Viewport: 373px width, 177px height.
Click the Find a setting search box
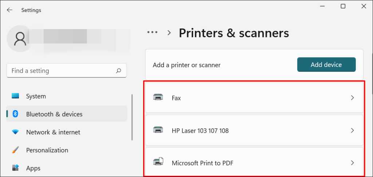62,71
